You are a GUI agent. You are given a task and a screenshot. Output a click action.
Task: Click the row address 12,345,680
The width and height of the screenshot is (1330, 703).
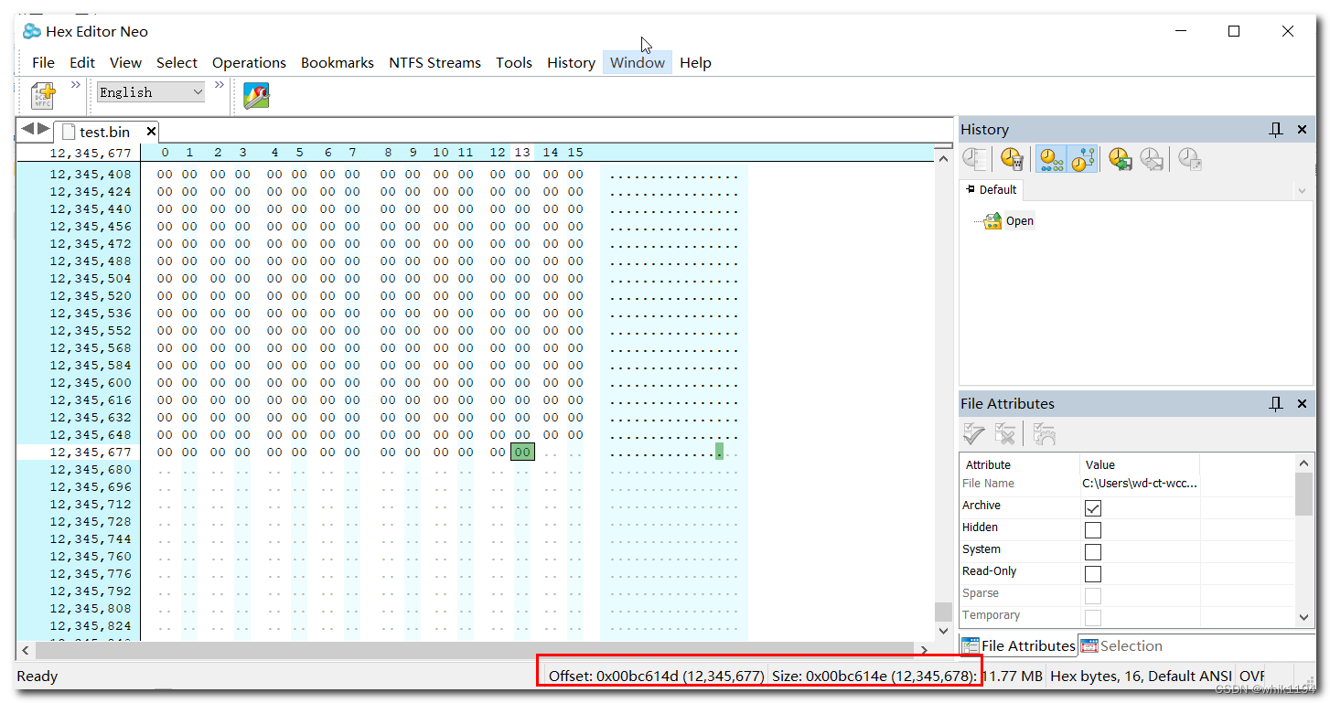91,469
